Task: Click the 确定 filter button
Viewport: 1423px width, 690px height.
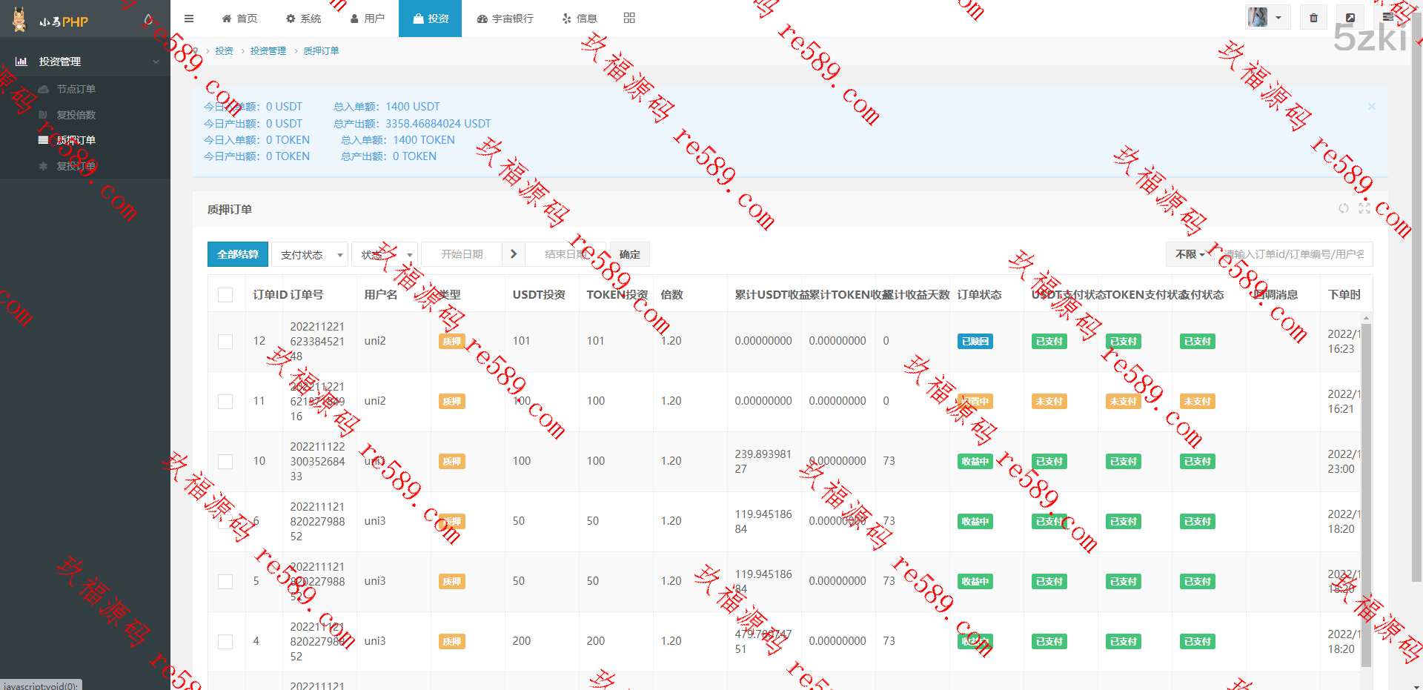Action: pos(629,254)
